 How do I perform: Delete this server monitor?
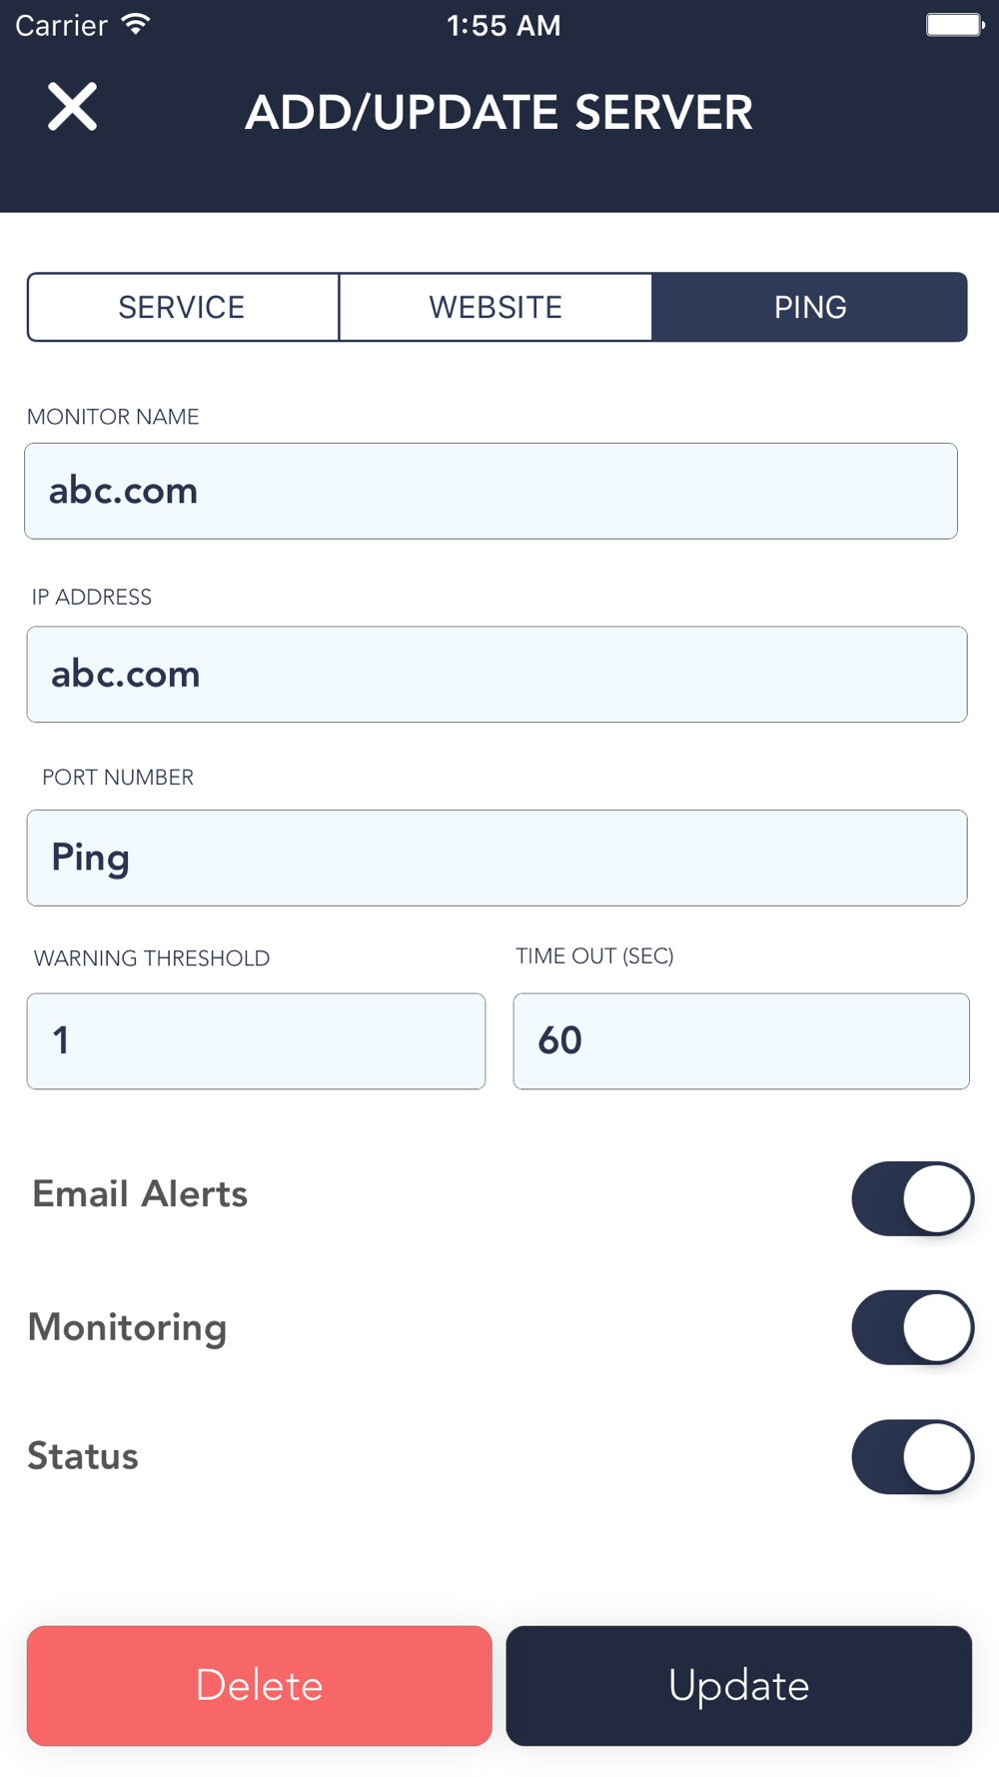coord(260,1685)
